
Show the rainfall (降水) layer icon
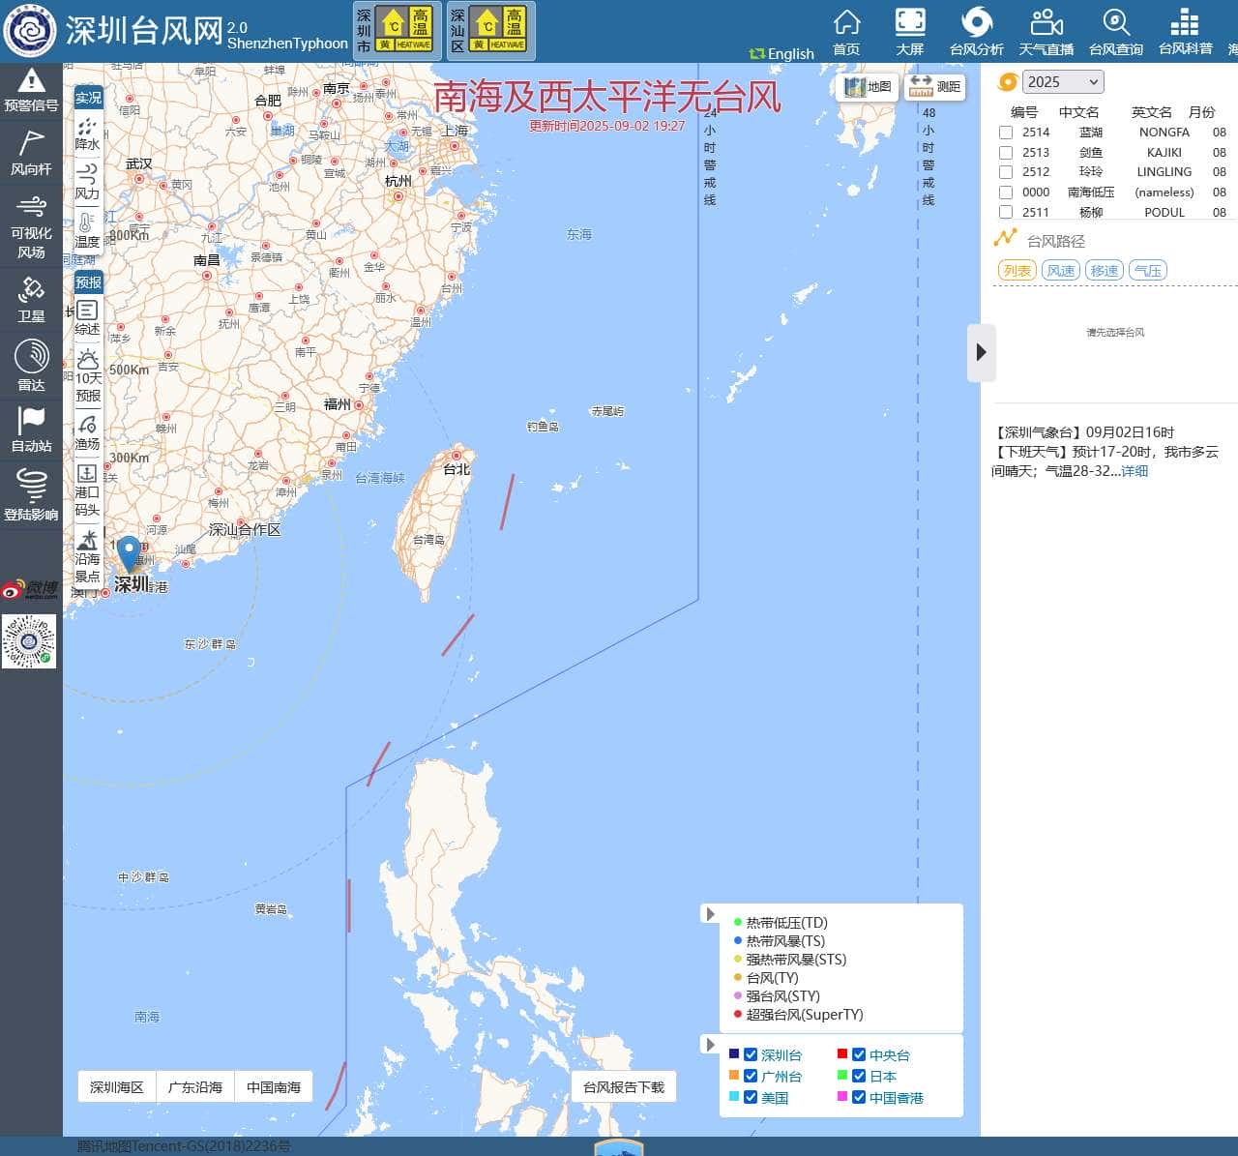coord(87,133)
